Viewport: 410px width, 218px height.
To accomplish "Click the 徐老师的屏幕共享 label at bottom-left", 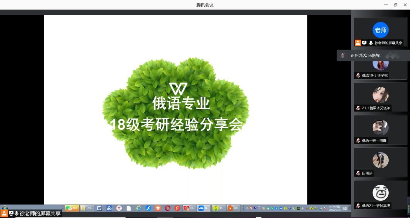I will [x=40, y=213].
